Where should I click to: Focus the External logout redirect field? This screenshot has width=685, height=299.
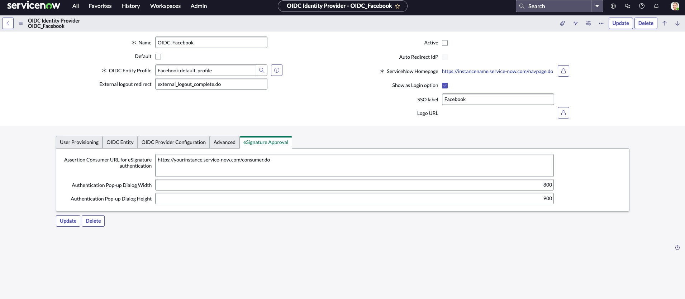click(211, 84)
